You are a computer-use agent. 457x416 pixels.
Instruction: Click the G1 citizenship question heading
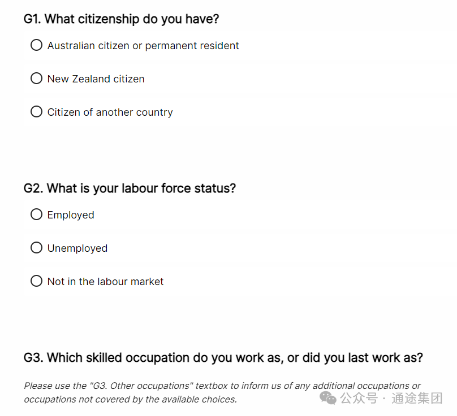[121, 19]
